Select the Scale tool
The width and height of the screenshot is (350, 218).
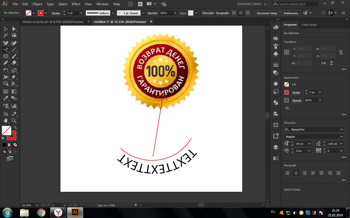[14, 71]
